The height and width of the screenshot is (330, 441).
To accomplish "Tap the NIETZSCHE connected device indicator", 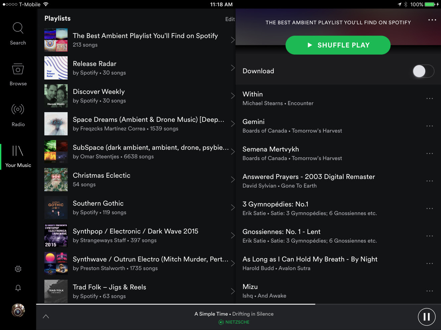I will (x=234, y=322).
